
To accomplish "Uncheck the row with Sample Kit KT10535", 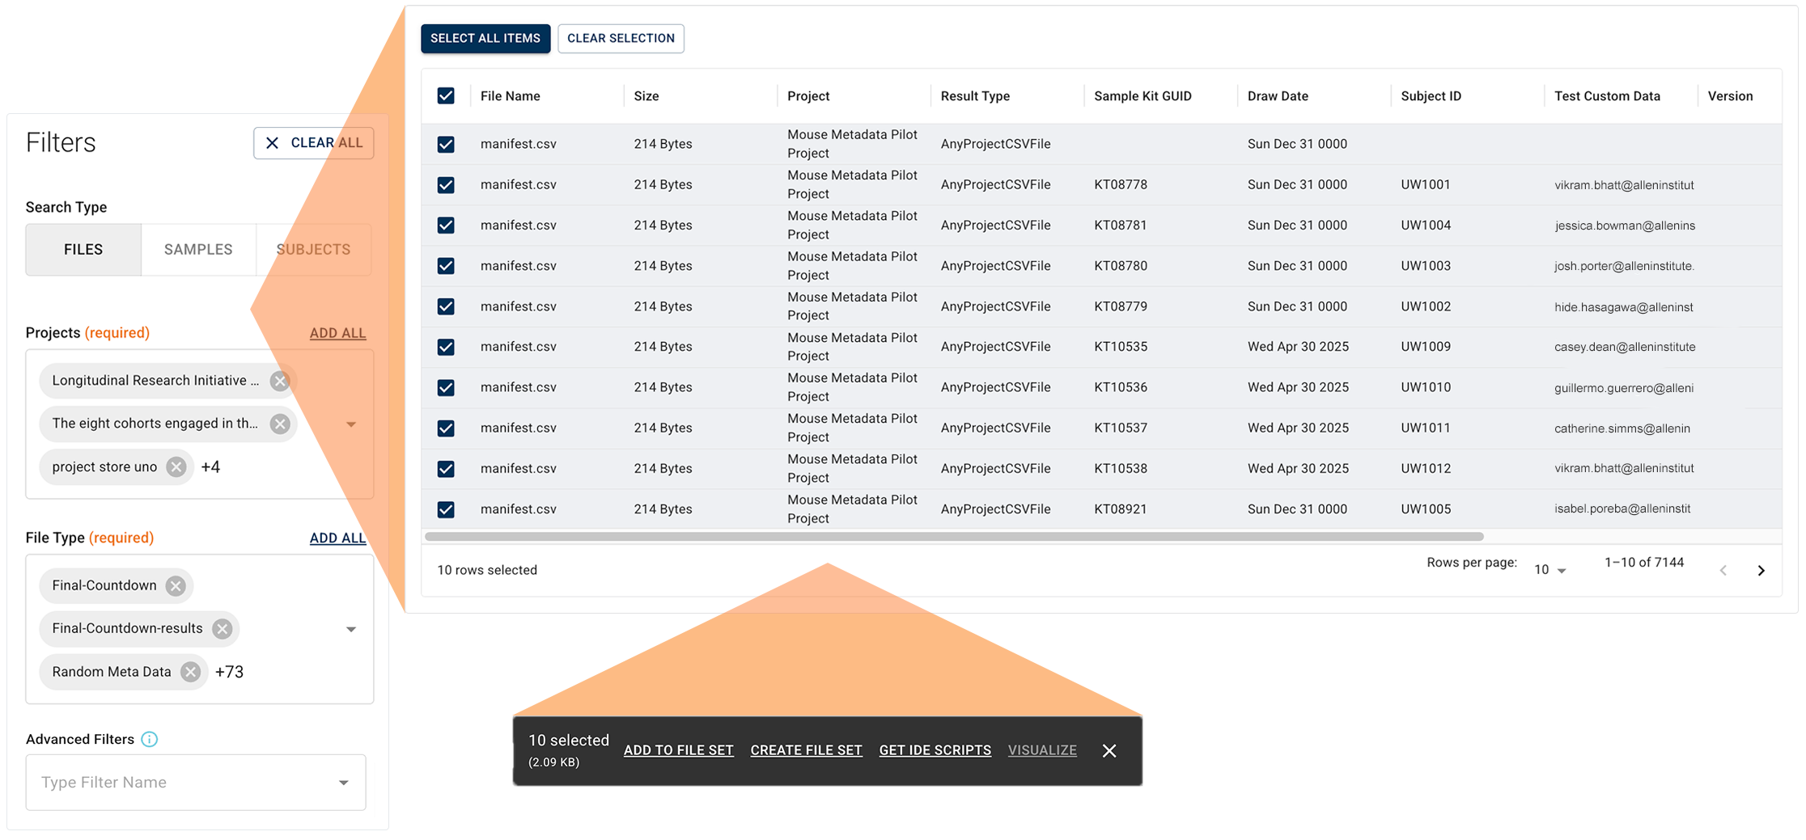I will click(446, 347).
